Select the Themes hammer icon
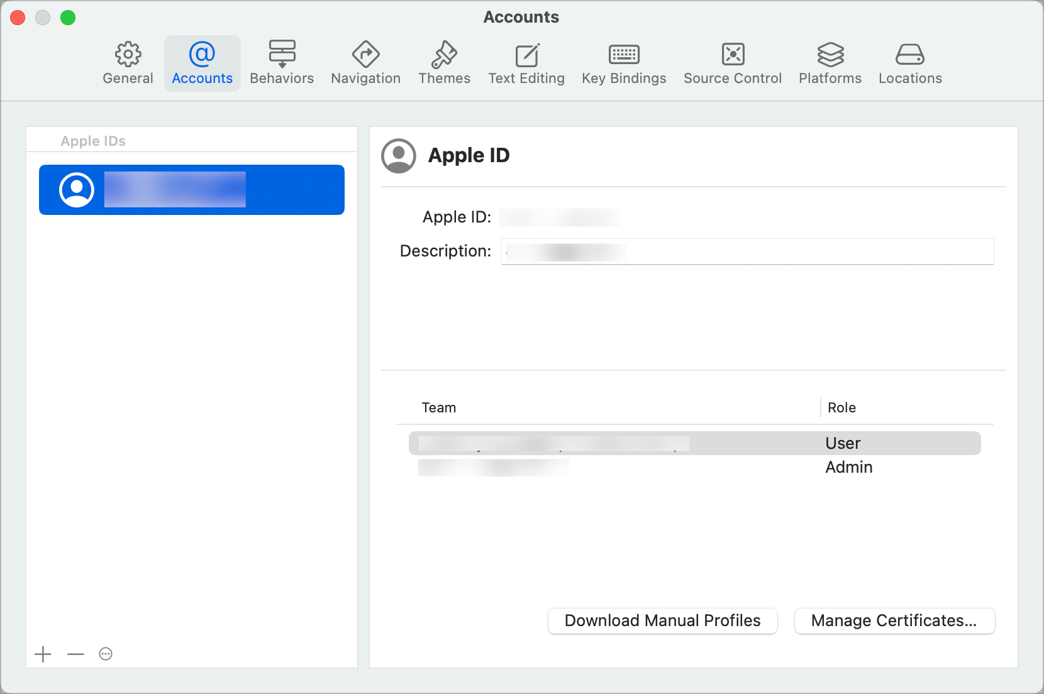Viewport: 1044px width, 694px height. pos(444,55)
